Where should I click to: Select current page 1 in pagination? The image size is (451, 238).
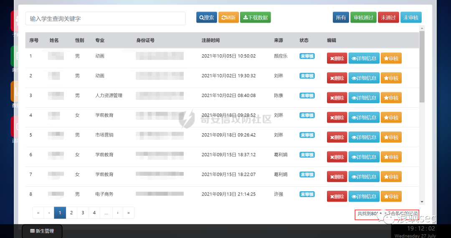point(60,213)
